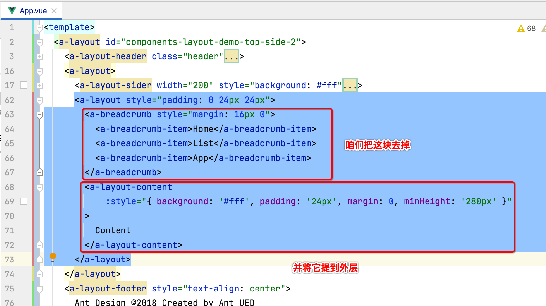
Task: Click the Vue file icon on App.vue tab
Action: point(12,11)
